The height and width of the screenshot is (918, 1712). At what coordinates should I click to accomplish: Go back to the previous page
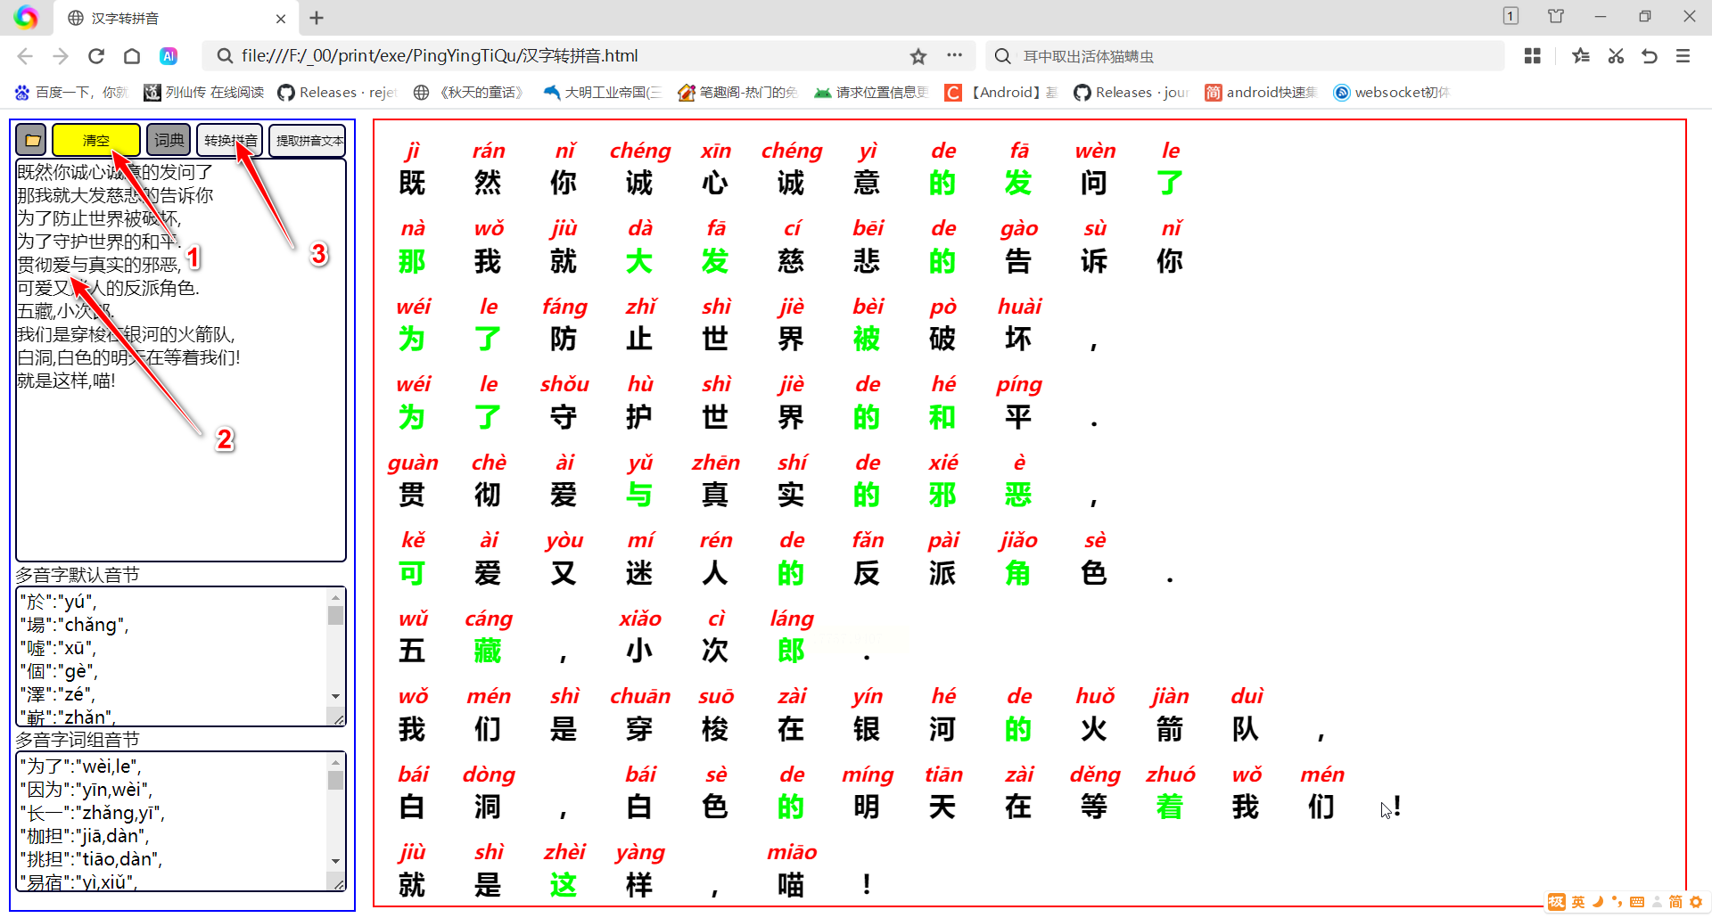click(25, 56)
